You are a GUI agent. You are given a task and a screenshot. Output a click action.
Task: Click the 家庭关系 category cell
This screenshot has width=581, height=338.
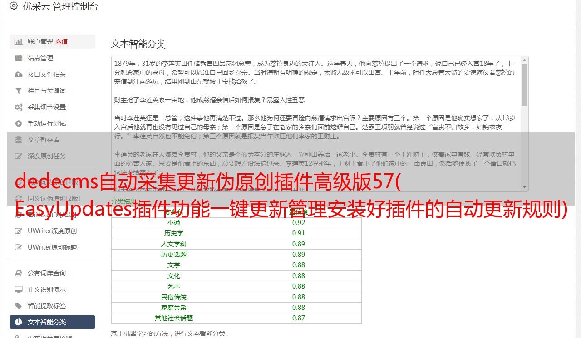coord(174,308)
